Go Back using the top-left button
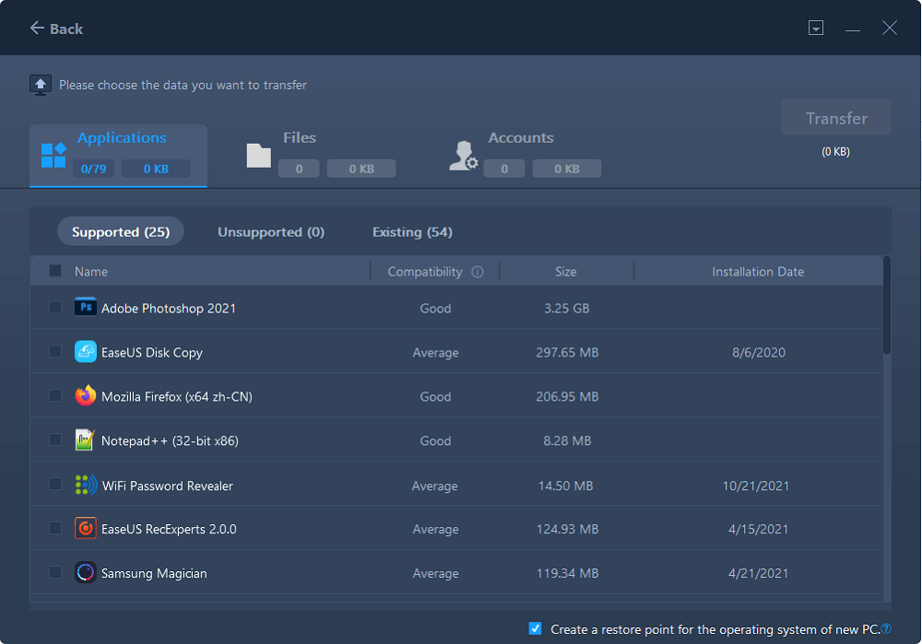The width and height of the screenshot is (922, 644). click(x=55, y=29)
